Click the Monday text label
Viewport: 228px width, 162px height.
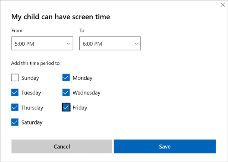(x=82, y=78)
